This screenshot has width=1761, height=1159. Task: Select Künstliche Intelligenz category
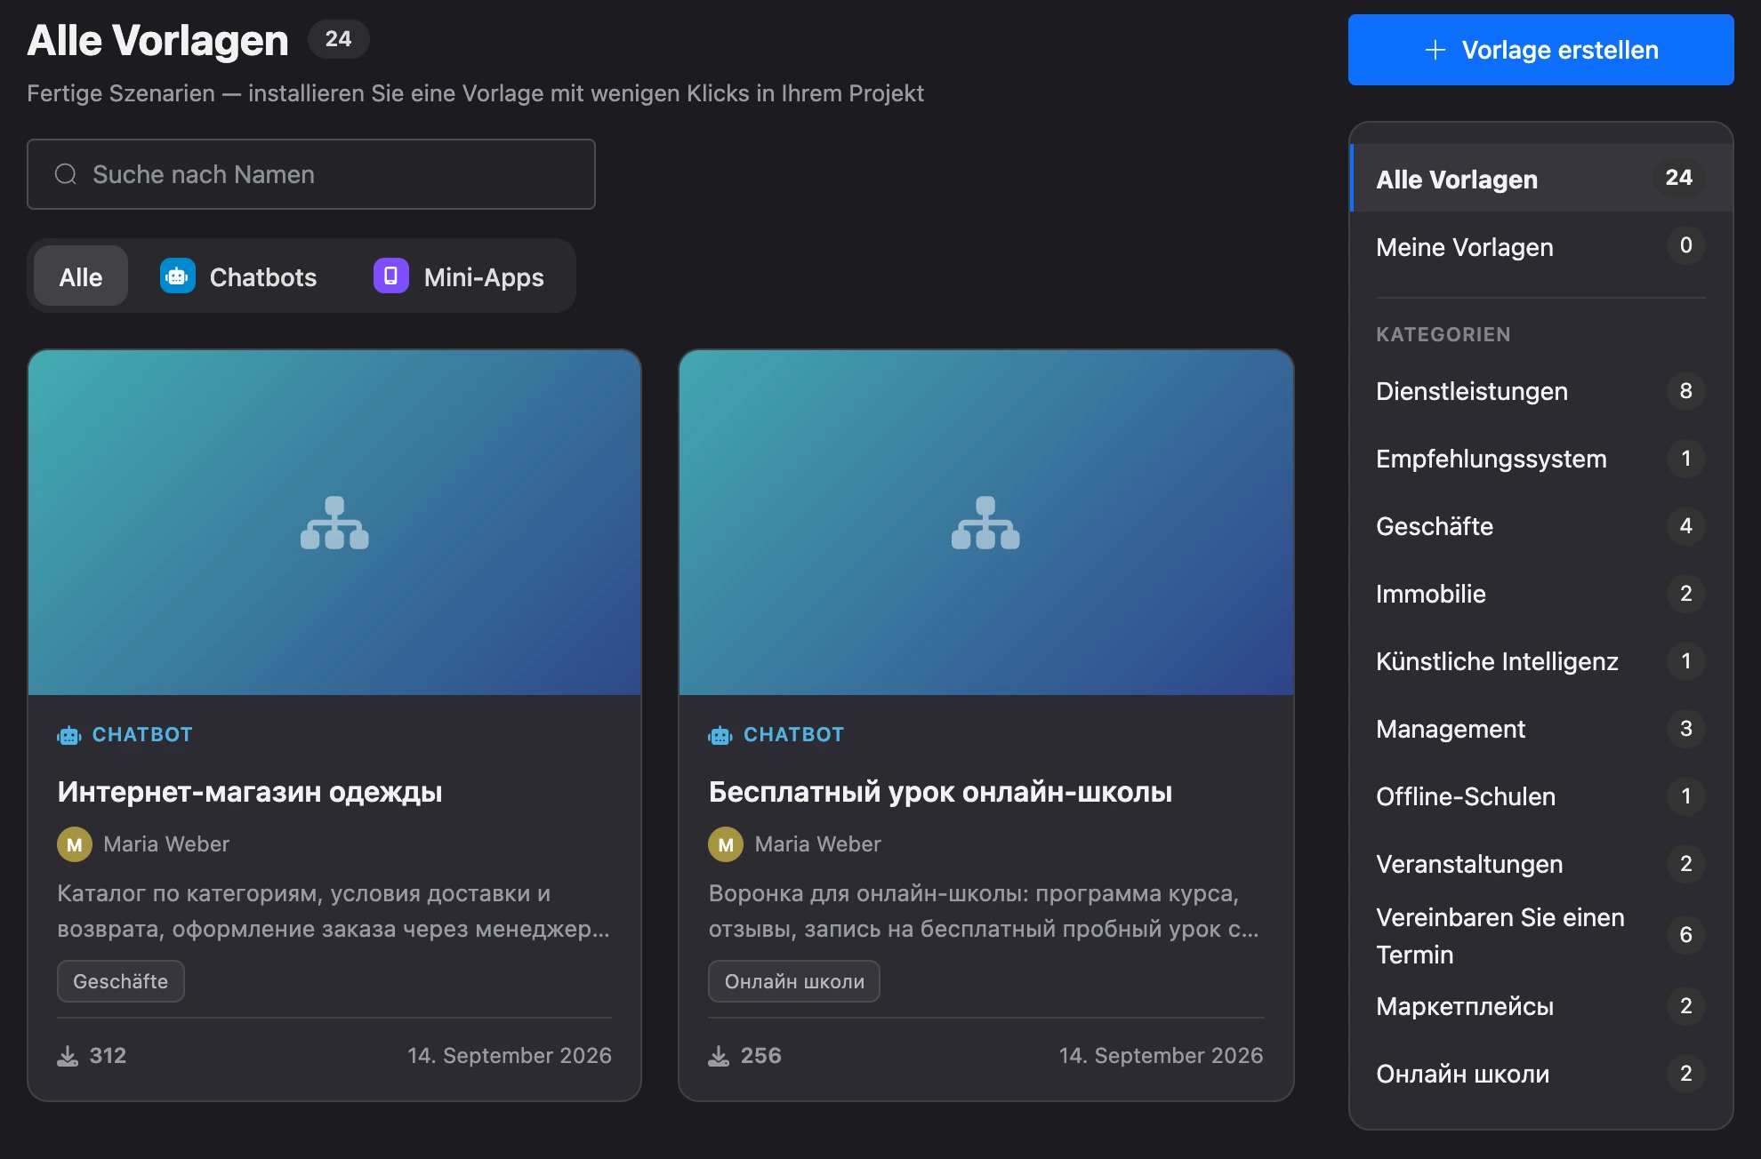click(1540, 661)
